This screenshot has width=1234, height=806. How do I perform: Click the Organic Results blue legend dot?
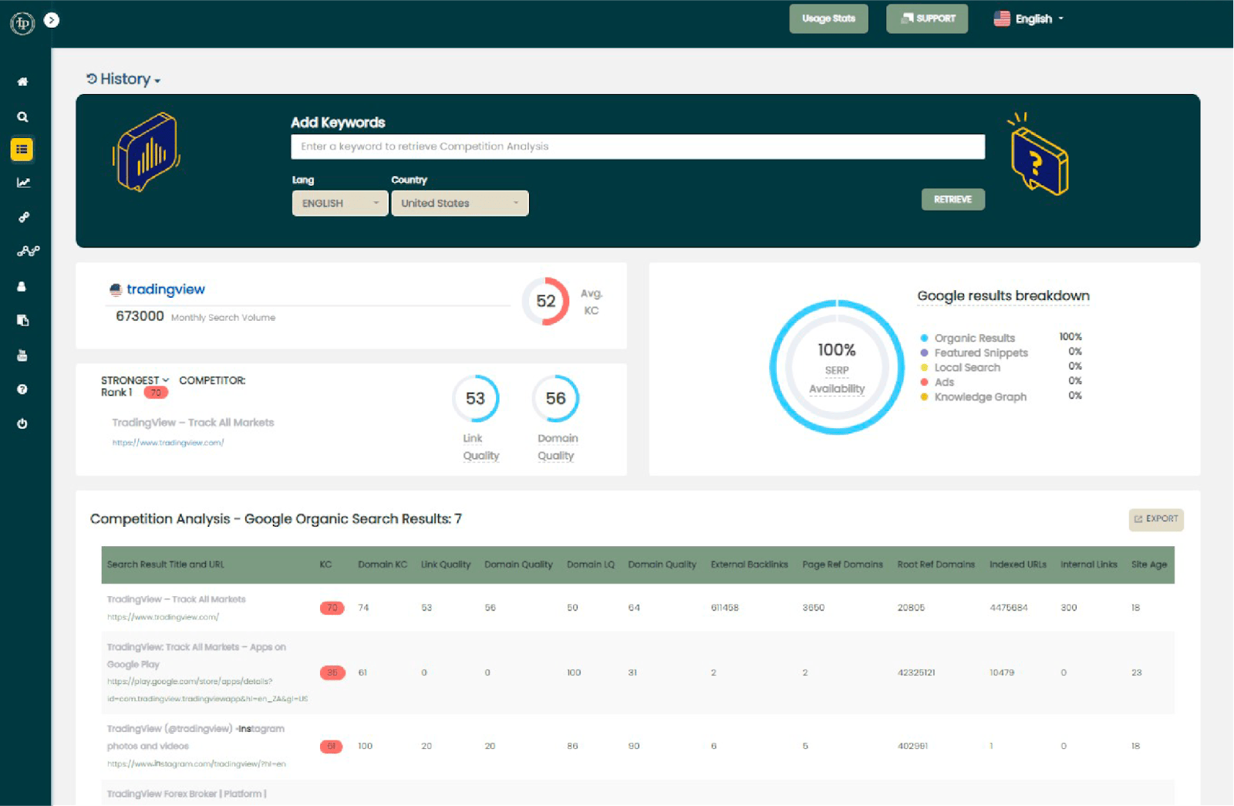[x=924, y=338]
